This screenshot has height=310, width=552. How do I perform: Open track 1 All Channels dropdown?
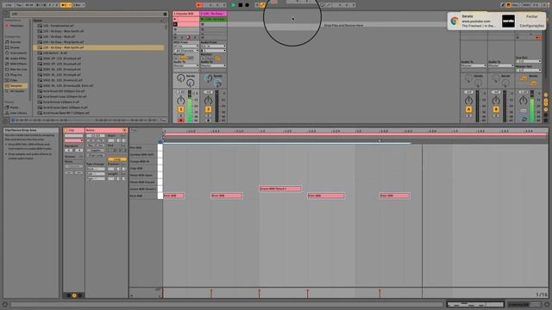pyautogui.click(x=186, y=51)
